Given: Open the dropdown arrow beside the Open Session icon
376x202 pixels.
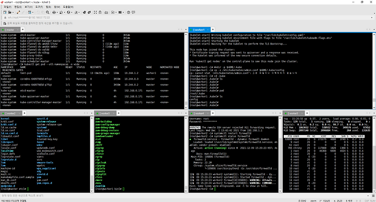Looking at the screenshot, I should [x=13, y=12].
